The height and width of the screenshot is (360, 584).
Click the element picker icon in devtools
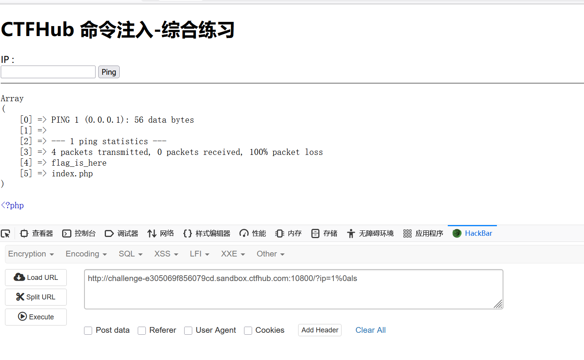click(x=6, y=233)
